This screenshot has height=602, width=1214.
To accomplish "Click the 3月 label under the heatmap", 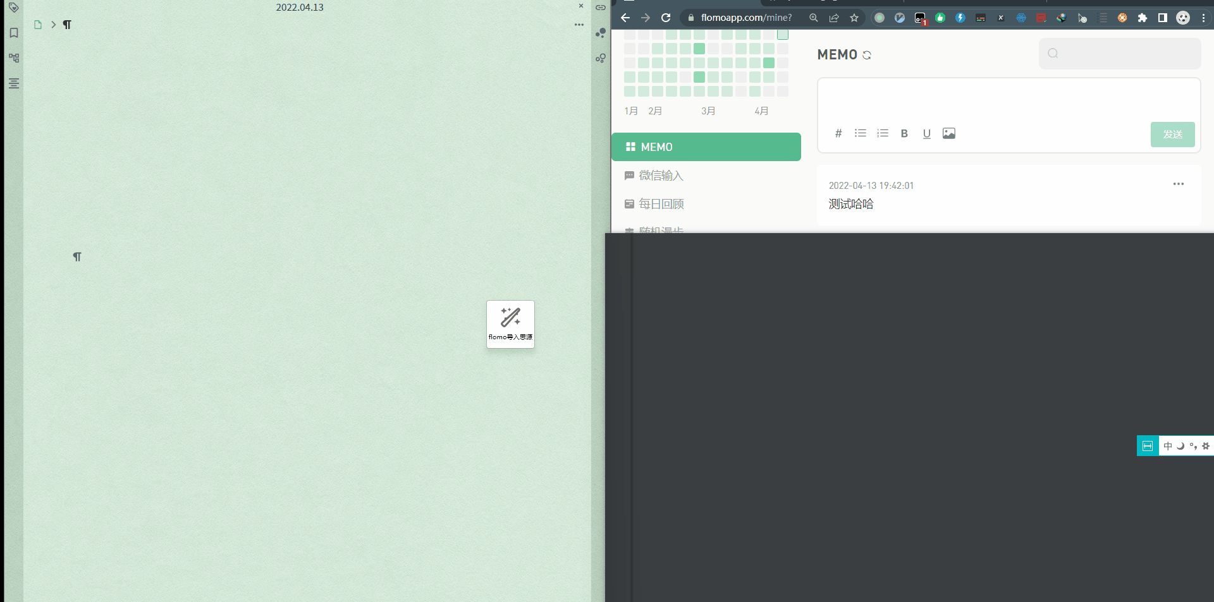I will point(708,111).
